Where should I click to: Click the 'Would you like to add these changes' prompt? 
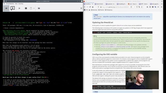coord(25,77)
